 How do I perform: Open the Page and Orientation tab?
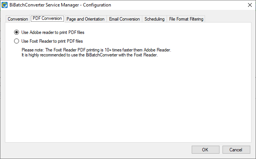85,19
